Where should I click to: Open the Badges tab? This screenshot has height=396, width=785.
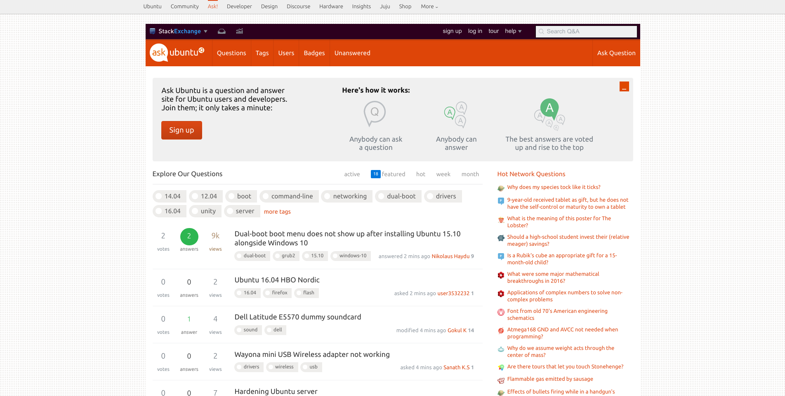314,53
